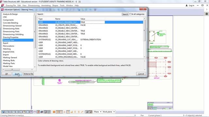This screenshot has width=209, height=117.
Task: Select the Model View category
Action: pyautogui.click(x=8, y=66)
